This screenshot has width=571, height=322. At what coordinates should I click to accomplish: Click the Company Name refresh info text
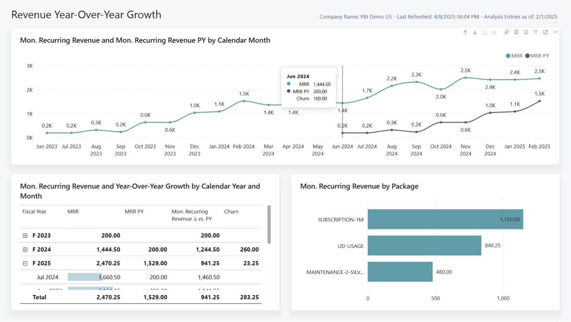[x=438, y=17]
